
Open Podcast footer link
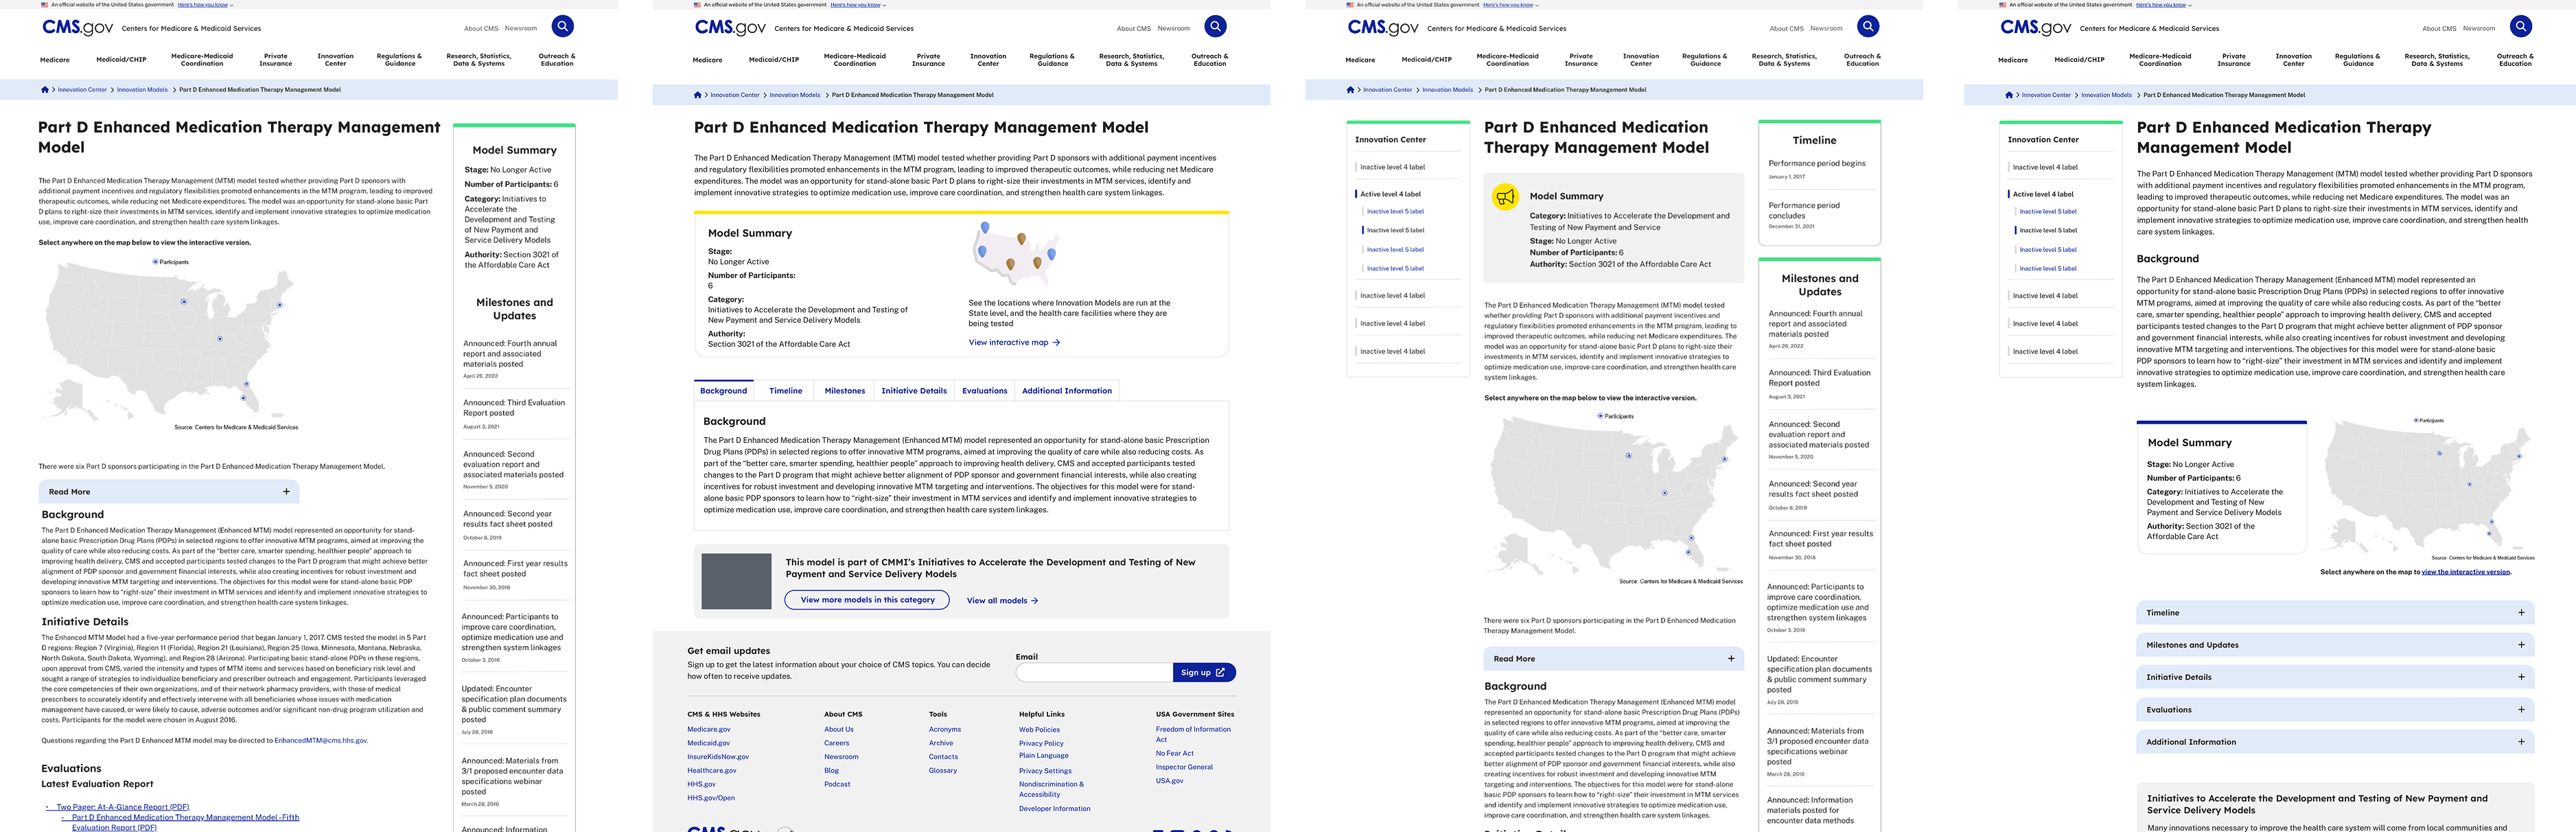[x=837, y=784]
